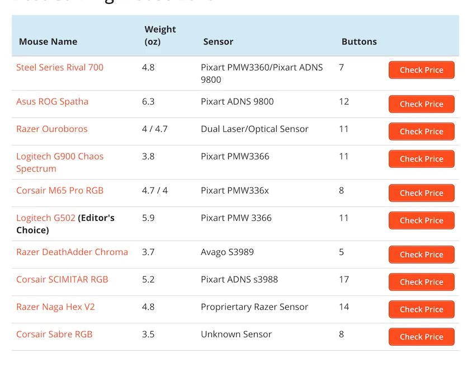Click the 3.8 weight value
Screen dimensions: 472x367
[x=148, y=156]
